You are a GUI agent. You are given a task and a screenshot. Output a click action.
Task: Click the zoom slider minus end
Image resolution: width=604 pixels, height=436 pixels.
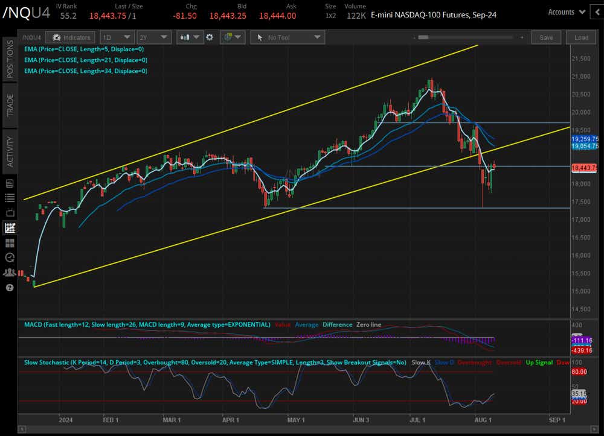click(x=414, y=37)
